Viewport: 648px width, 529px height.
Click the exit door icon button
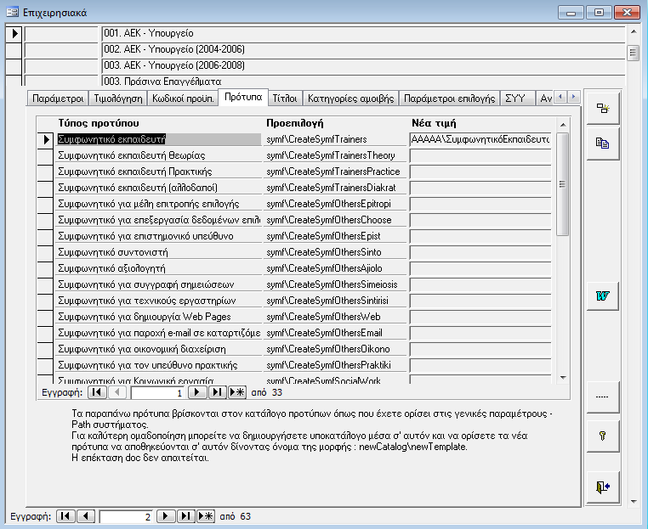604,486
